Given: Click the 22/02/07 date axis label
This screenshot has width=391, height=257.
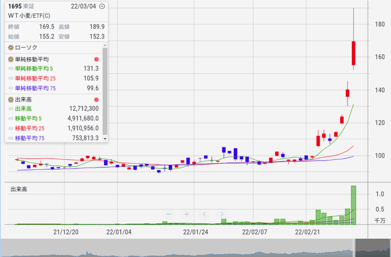Looking at the screenshot, I should point(255,232).
